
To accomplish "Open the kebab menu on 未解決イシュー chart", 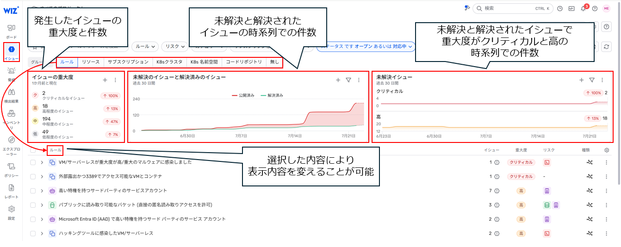I will (x=602, y=80).
